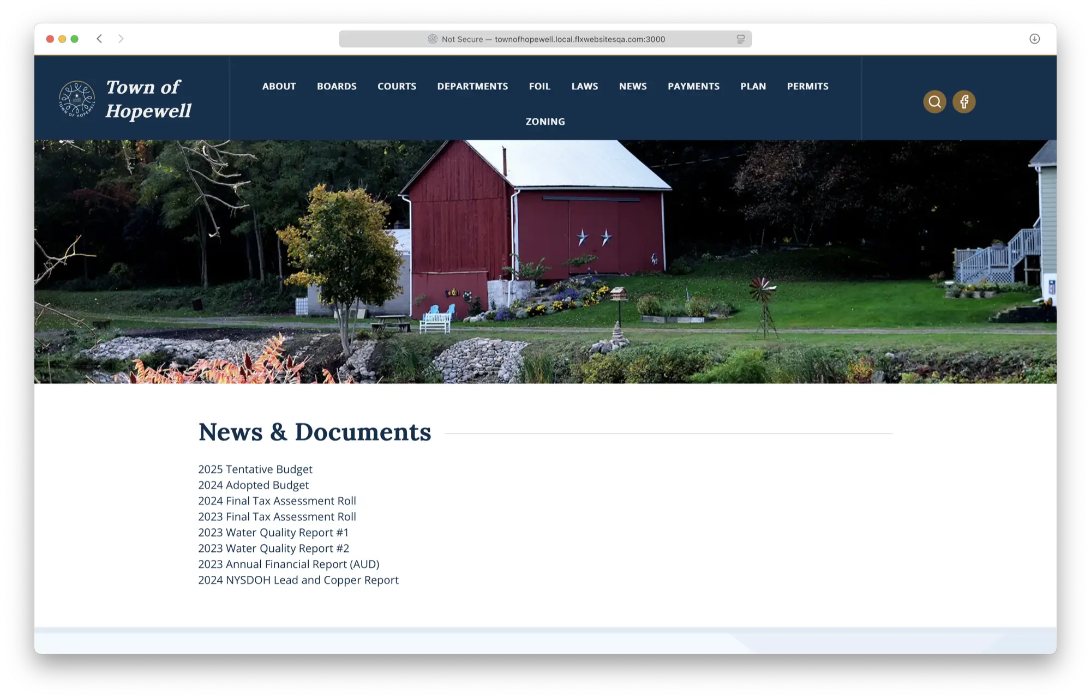Open the 2024 NYSDOH Lead and Copper Report
This screenshot has height=699, width=1091.
[x=298, y=580]
